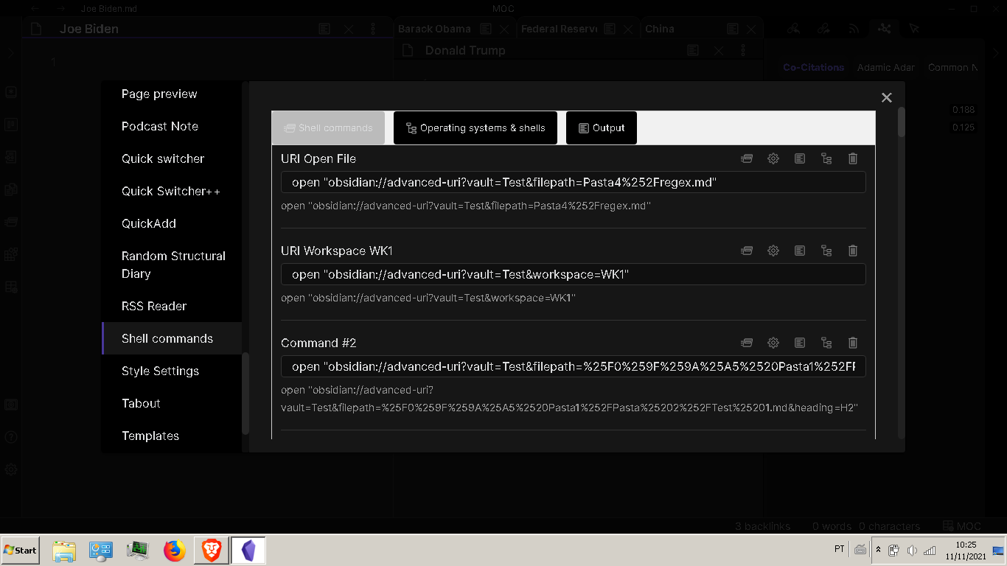Close the settings dialog with X
The height and width of the screenshot is (566, 1007).
pos(887,97)
